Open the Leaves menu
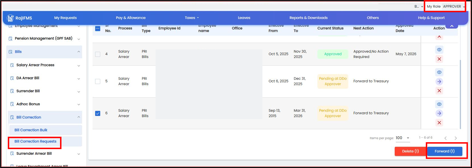The height and width of the screenshot is (168, 472). pos(244,18)
